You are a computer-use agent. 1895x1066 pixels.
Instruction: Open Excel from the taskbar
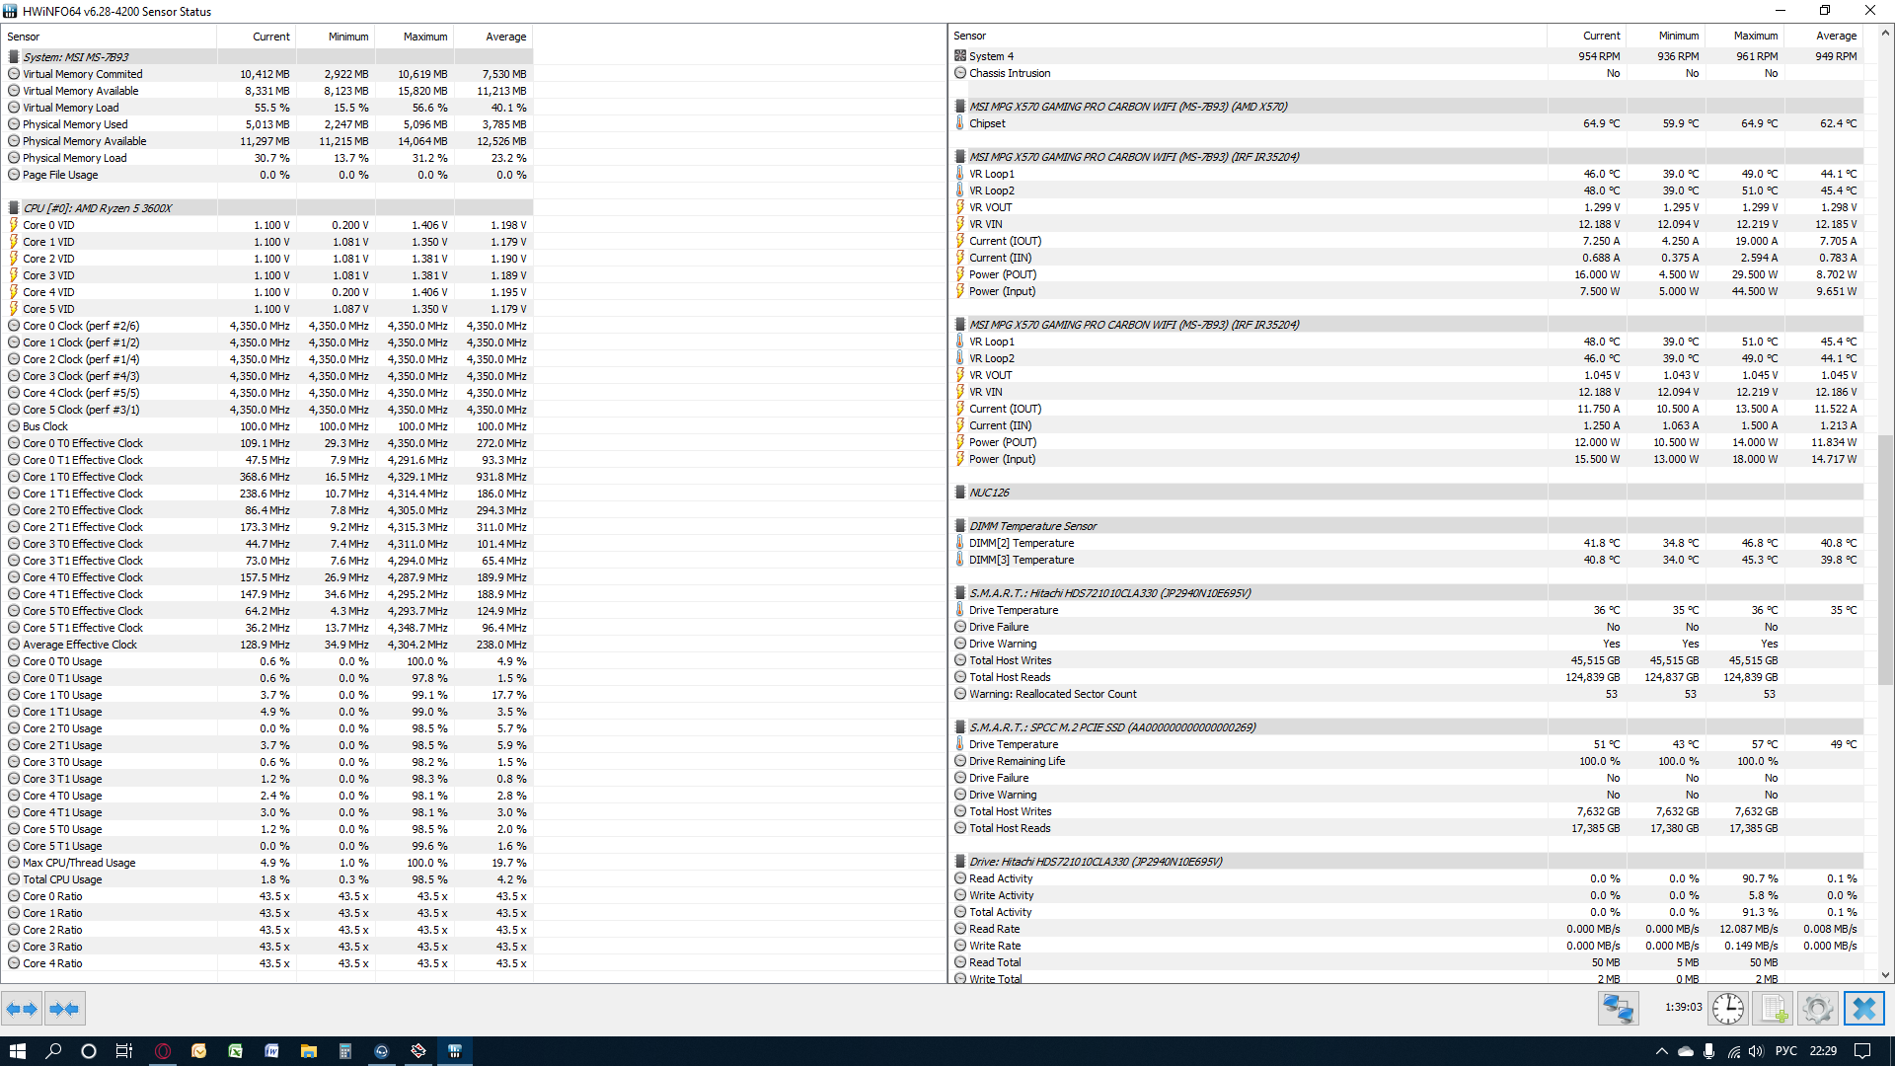235,1051
